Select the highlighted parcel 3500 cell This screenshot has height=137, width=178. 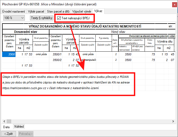(x=8, y=54)
